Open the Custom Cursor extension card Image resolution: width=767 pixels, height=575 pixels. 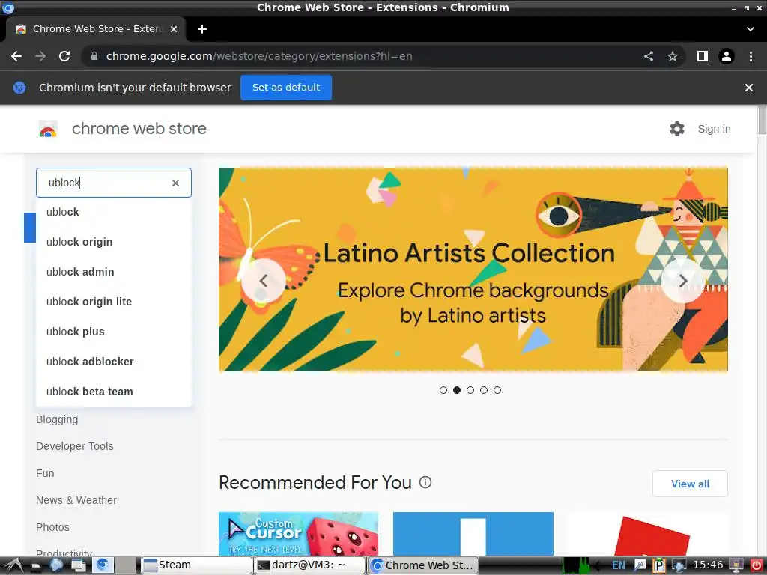[298, 533]
